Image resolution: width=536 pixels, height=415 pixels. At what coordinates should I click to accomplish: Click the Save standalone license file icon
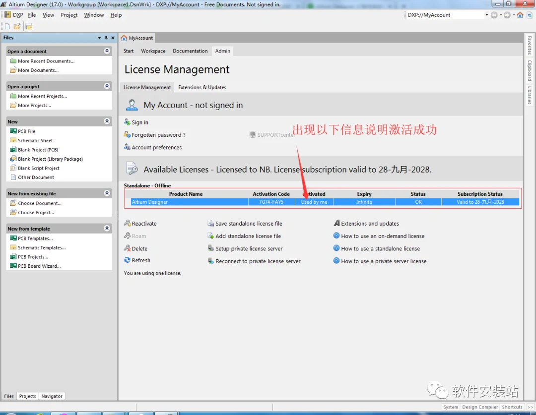210,224
